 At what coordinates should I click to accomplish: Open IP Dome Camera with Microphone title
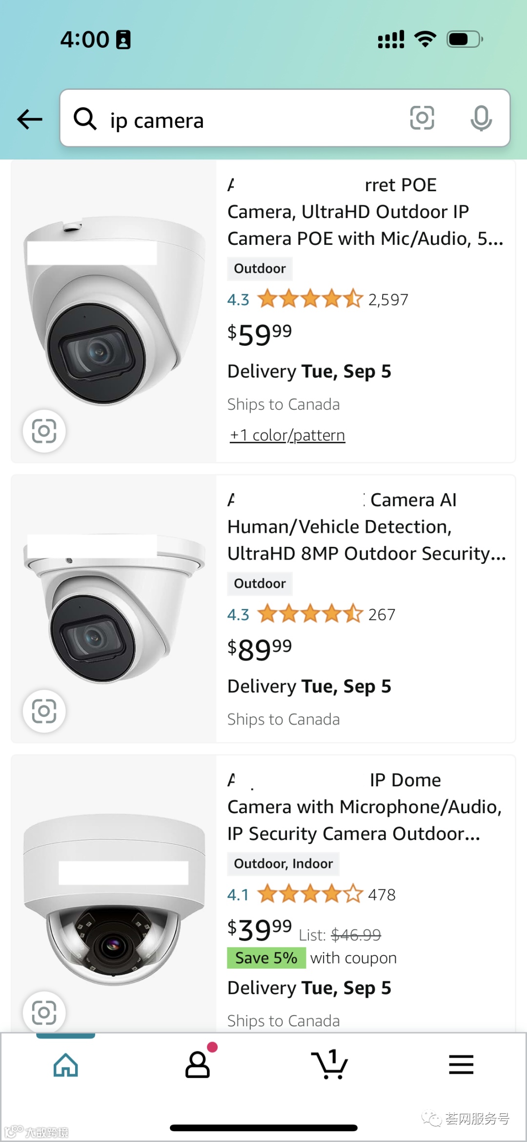(x=364, y=807)
